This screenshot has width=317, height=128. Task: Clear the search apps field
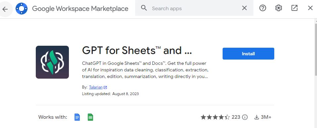pyautogui.click(x=244, y=8)
